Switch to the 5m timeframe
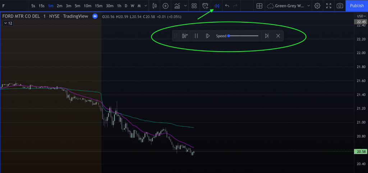The image size is (368, 173). [78, 6]
